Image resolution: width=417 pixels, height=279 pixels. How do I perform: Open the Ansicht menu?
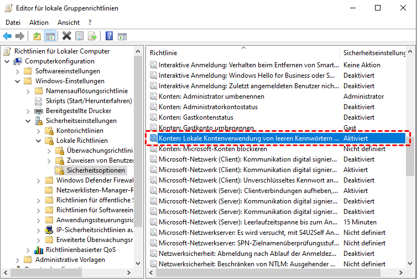[69, 23]
